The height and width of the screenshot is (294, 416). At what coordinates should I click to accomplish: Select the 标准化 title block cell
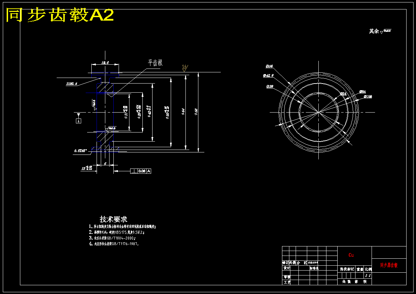[314, 268]
